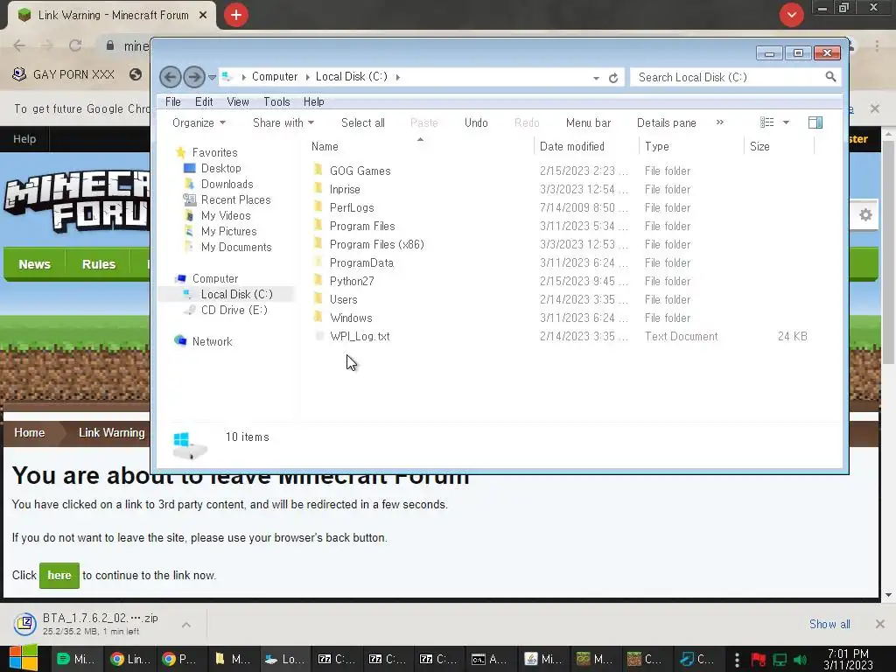Open recent locations dropdown in Explorer
The height and width of the screenshot is (672, 896).
point(212,77)
